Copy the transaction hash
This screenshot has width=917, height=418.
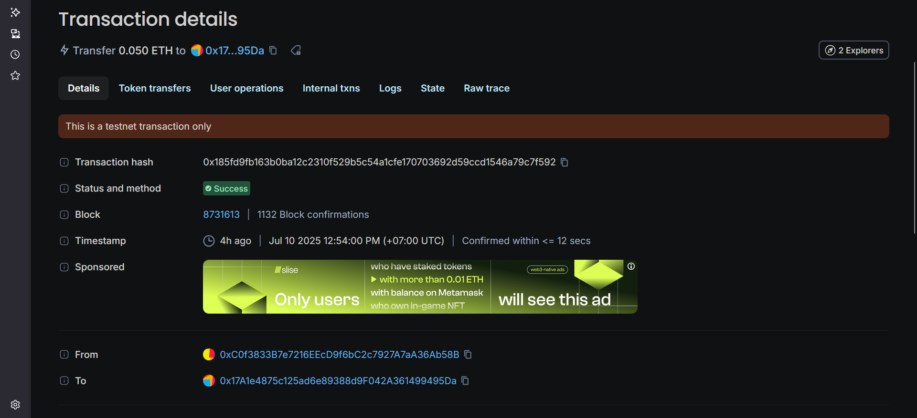(565, 163)
